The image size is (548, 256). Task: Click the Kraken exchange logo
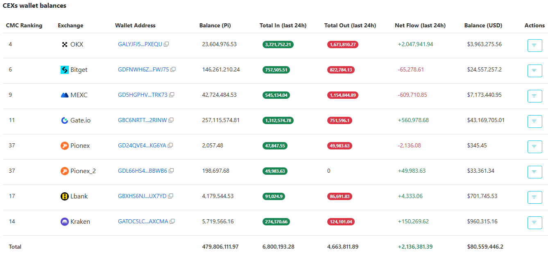coord(64,221)
